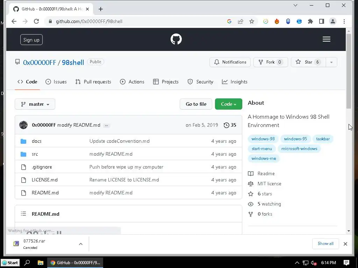Switch to the Issues tab
Screen dimensions: 358x268
(x=56, y=82)
